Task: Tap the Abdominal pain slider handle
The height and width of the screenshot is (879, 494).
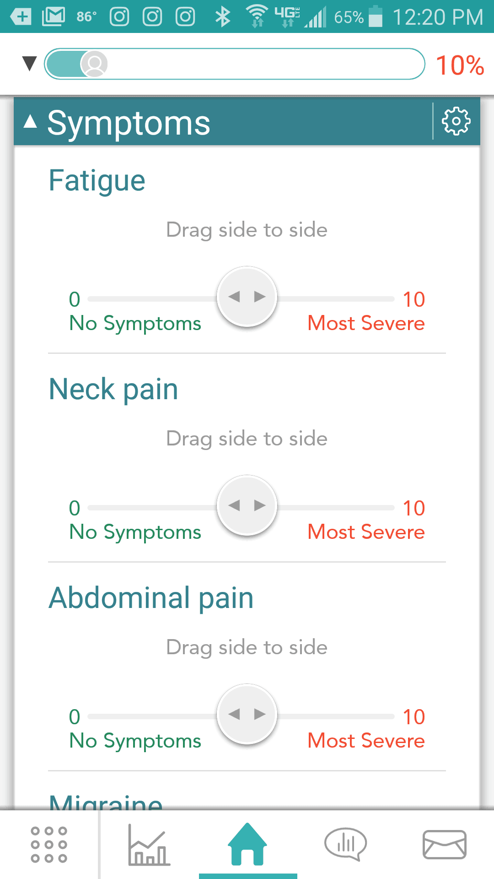Action: click(x=247, y=714)
